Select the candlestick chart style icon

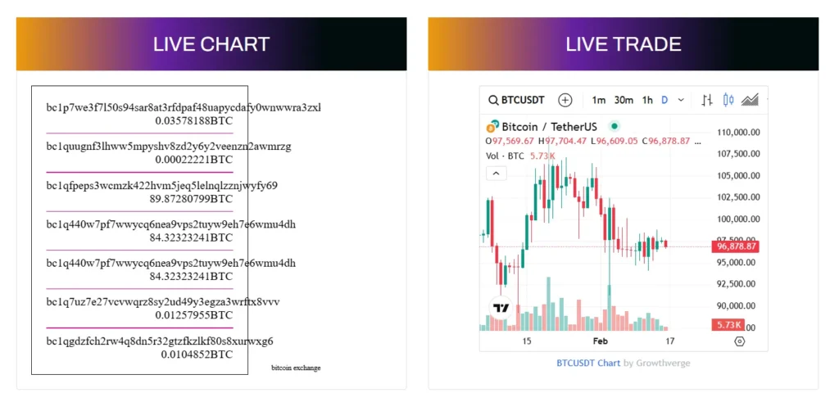(x=728, y=100)
